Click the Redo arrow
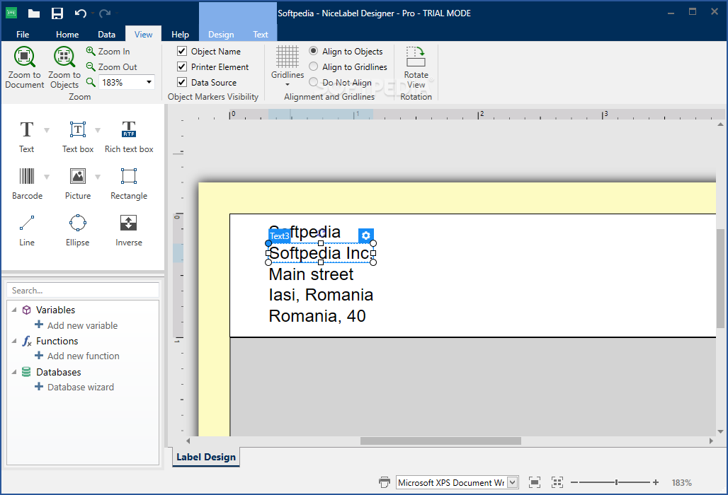This screenshot has height=495, width=728. coord(105,13)
